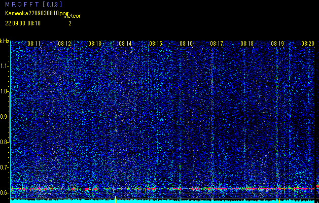This screenshot has width=319, height=203.
Task: Click the 08:12 time label
Action: [64, 44]
